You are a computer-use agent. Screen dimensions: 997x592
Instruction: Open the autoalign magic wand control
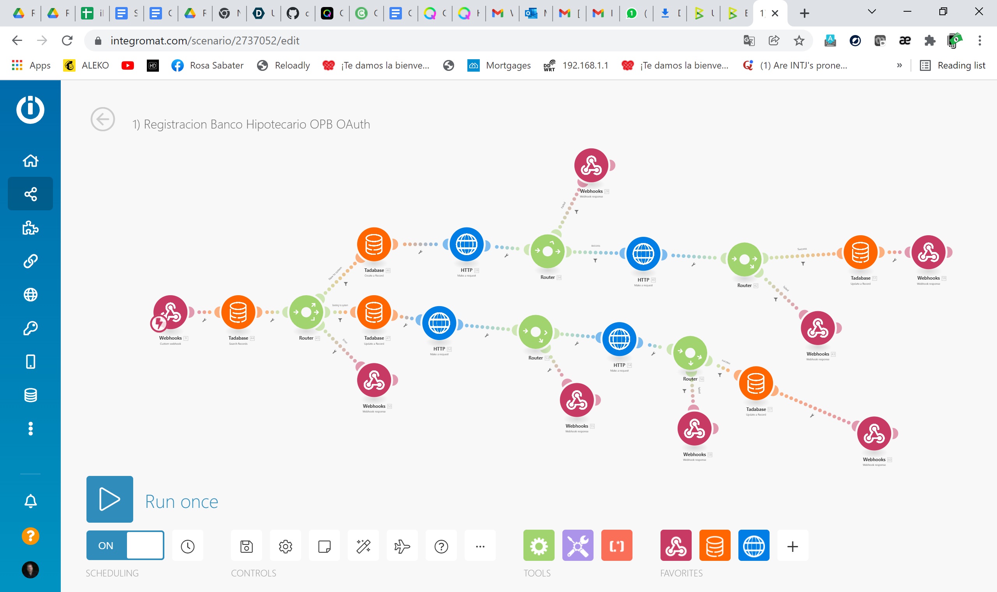tap(363, 545)
